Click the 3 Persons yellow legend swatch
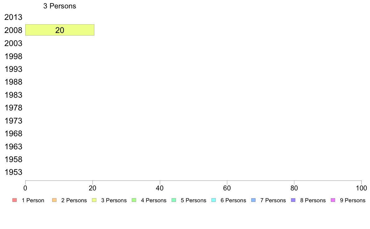The image size is (370, 229). tap(94, 200)
